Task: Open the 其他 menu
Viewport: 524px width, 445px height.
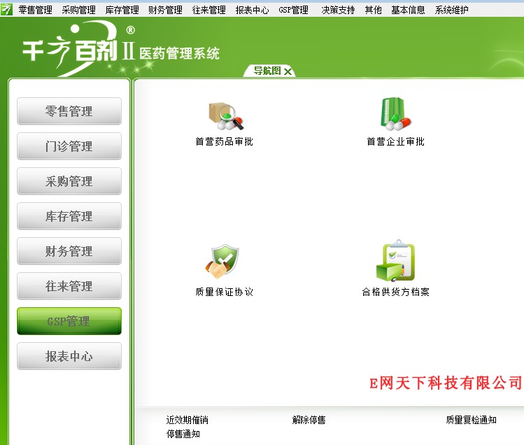Action: point(374,10)
